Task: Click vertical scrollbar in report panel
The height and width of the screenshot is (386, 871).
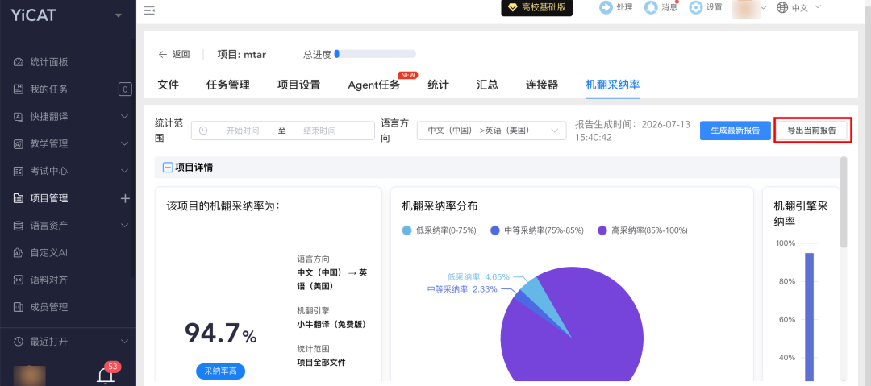Action: [x=844, y=202]
